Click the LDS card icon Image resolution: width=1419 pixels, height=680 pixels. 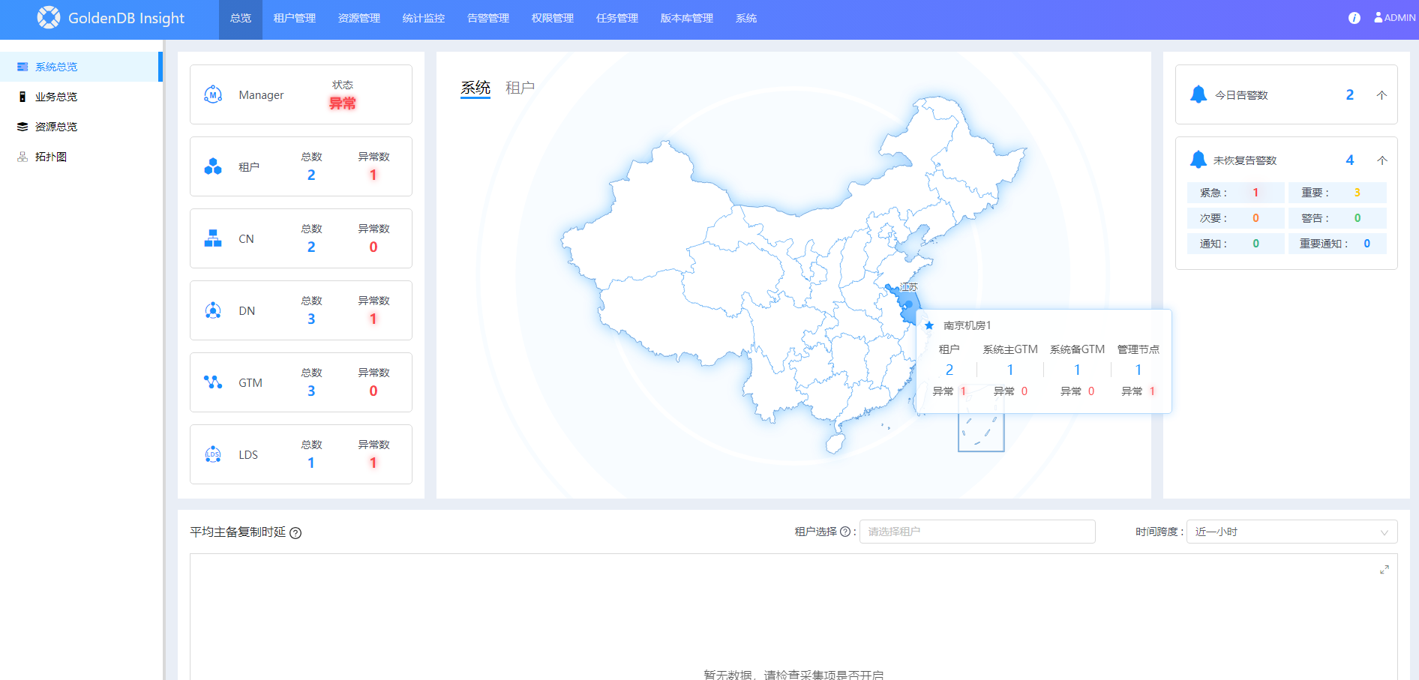pyautogui.click(x=213, y=454)
